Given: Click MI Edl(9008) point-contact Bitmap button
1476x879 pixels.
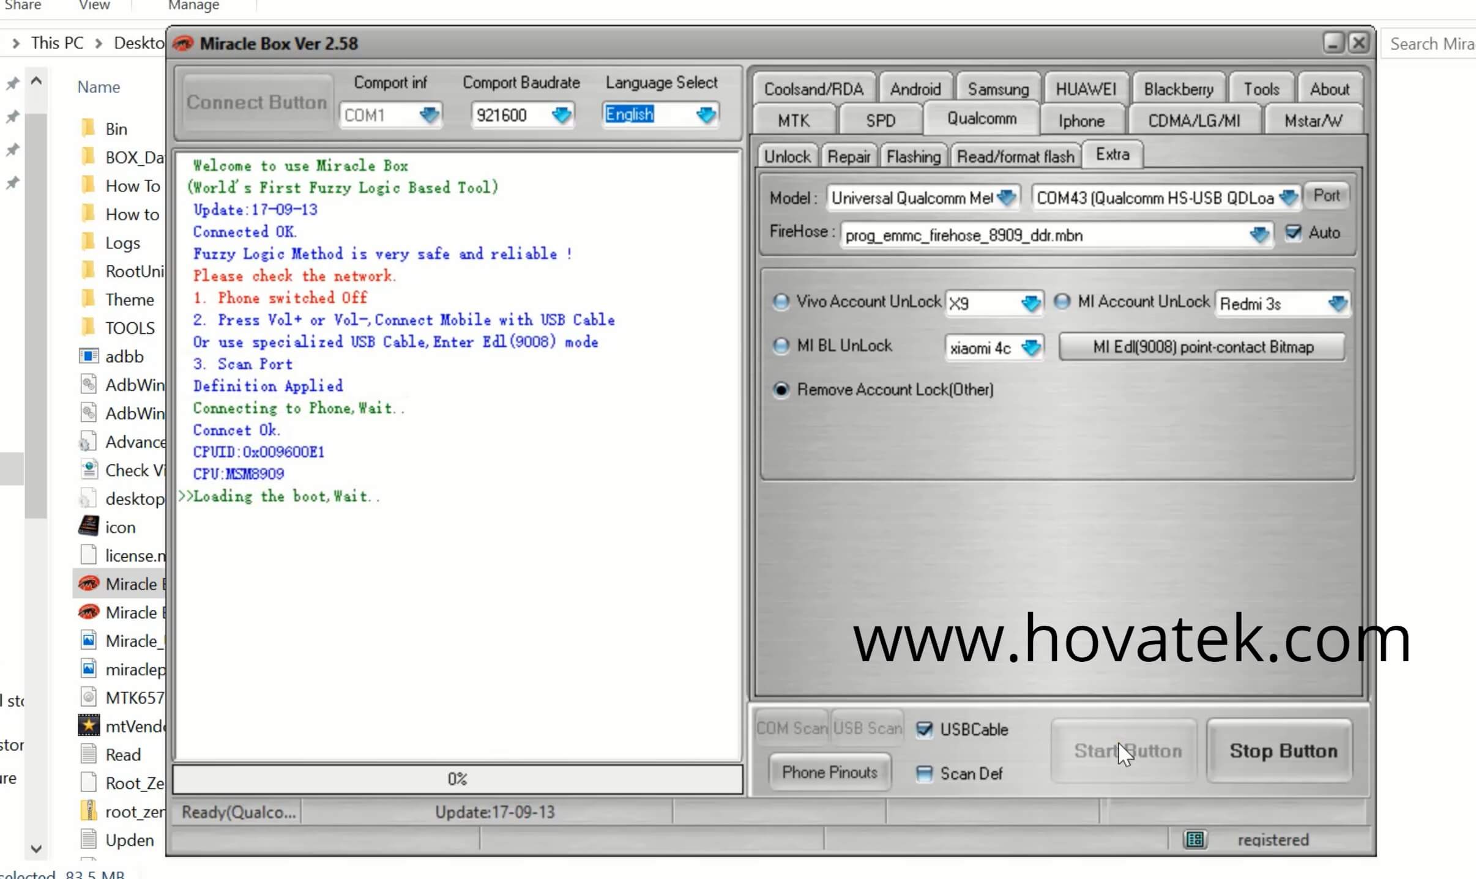Looking at the screenshot, I should tap(1202, 347).
